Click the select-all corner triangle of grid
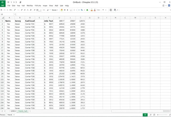The image size is (171, 117). click(x=3, y=18)
